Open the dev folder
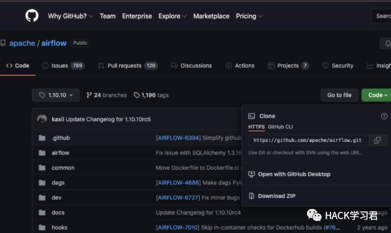391x233 pixels. pyautogui.click(x=57, y=198)
